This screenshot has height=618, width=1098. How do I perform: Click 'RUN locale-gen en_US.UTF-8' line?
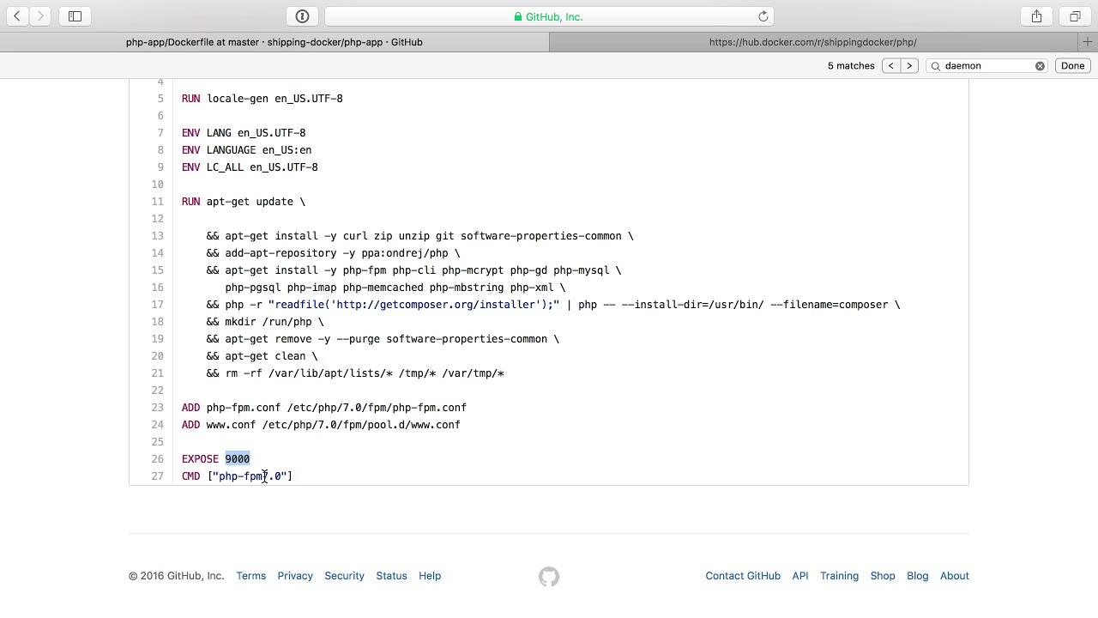tap(262, 99)
